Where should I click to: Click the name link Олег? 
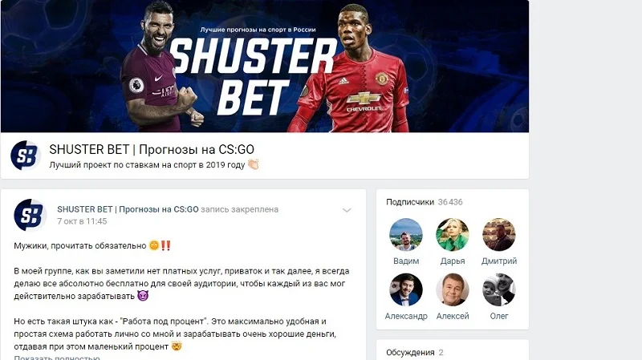[498, 316]
